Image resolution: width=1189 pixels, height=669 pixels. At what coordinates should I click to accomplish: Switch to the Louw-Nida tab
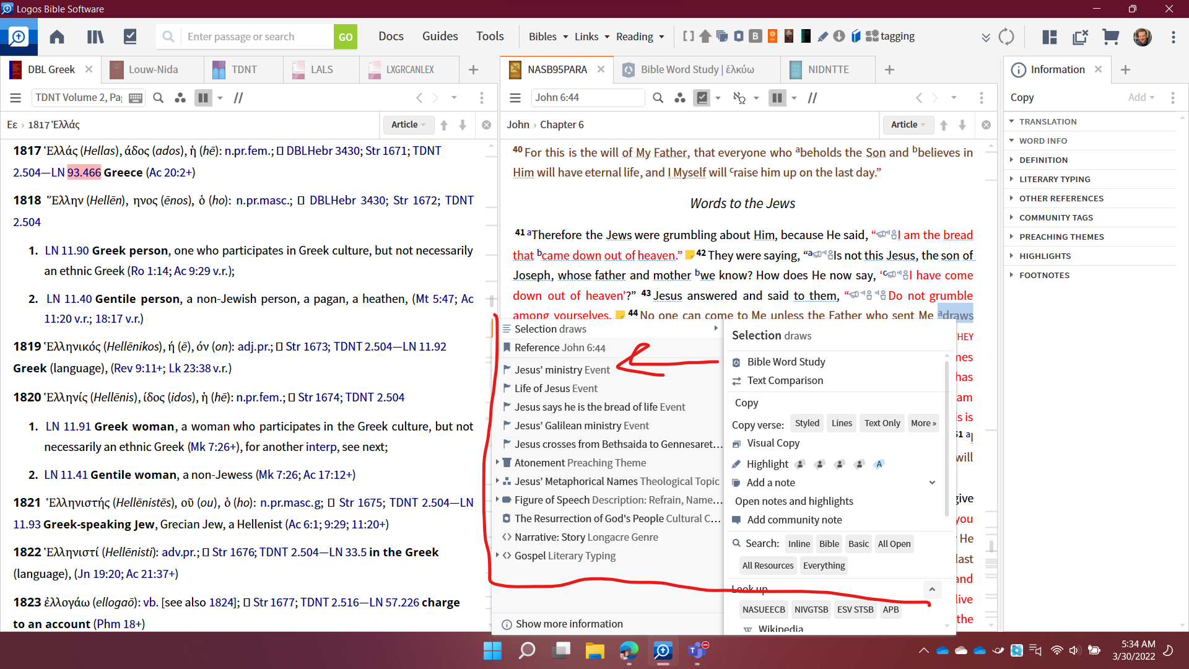(153, 69)
